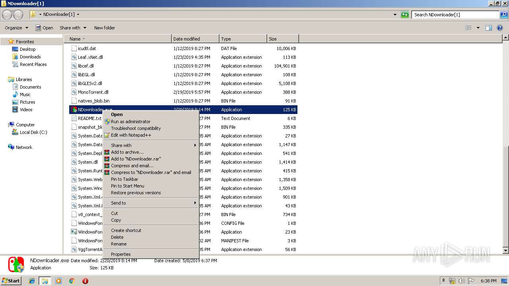Show hidden tray icons arrow
Image resolution: width=509 pixels, height=286 pixels.
(444, 281)
